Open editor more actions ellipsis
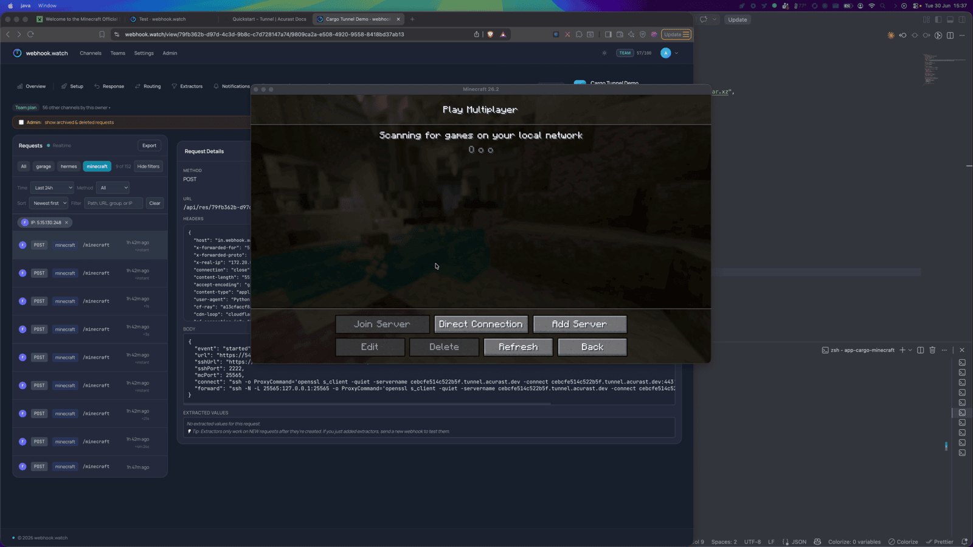973x547 pixels. [962, 35]
